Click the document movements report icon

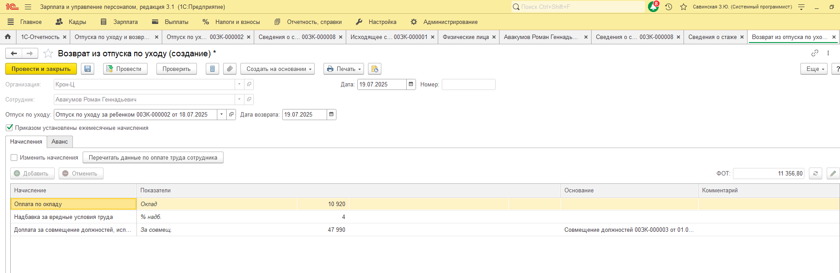pyautogui.click(x=212, y=69)
